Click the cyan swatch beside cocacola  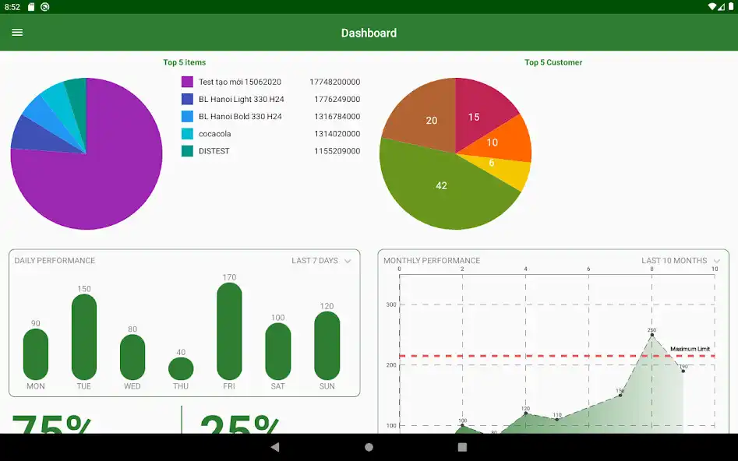[x=187, y=134]
